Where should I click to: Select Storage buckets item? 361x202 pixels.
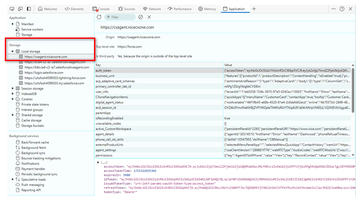point(33,126)
